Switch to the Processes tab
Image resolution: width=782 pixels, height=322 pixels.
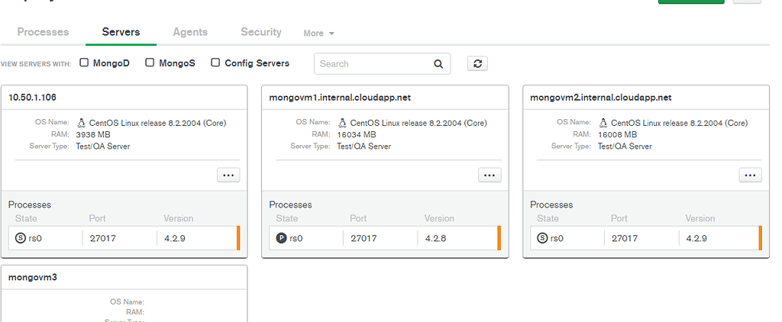click(43, 32)
